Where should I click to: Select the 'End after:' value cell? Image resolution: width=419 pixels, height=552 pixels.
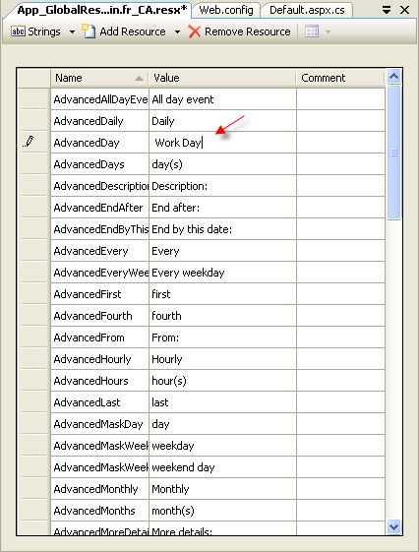tap(223, 208)
